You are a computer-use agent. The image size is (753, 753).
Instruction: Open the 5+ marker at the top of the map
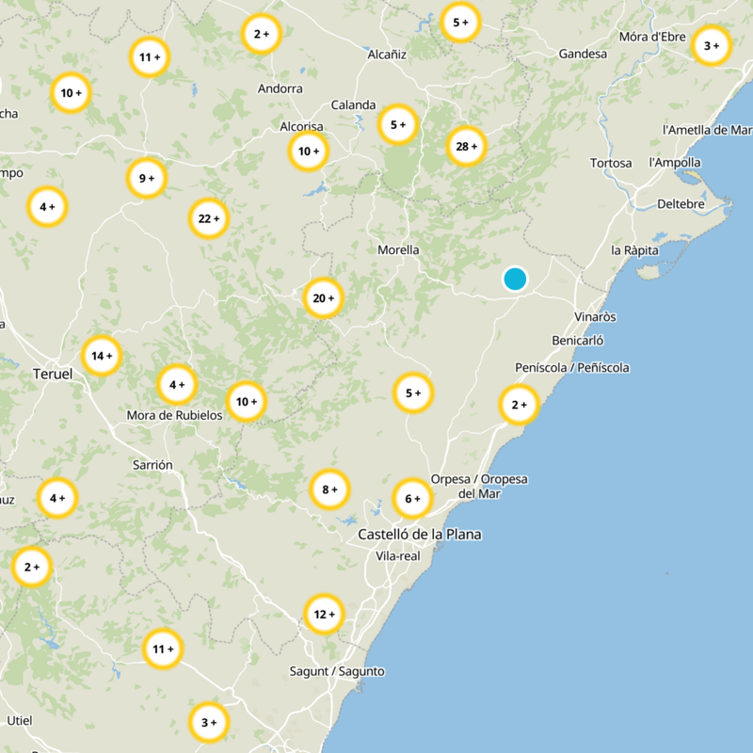[458, 22]
